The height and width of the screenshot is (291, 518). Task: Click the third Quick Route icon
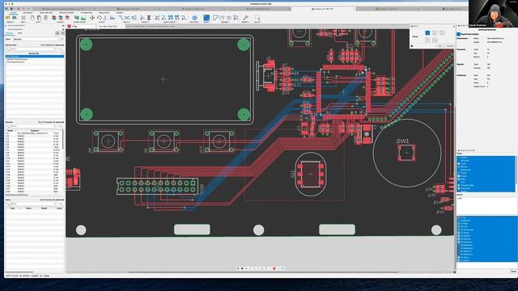171,18
